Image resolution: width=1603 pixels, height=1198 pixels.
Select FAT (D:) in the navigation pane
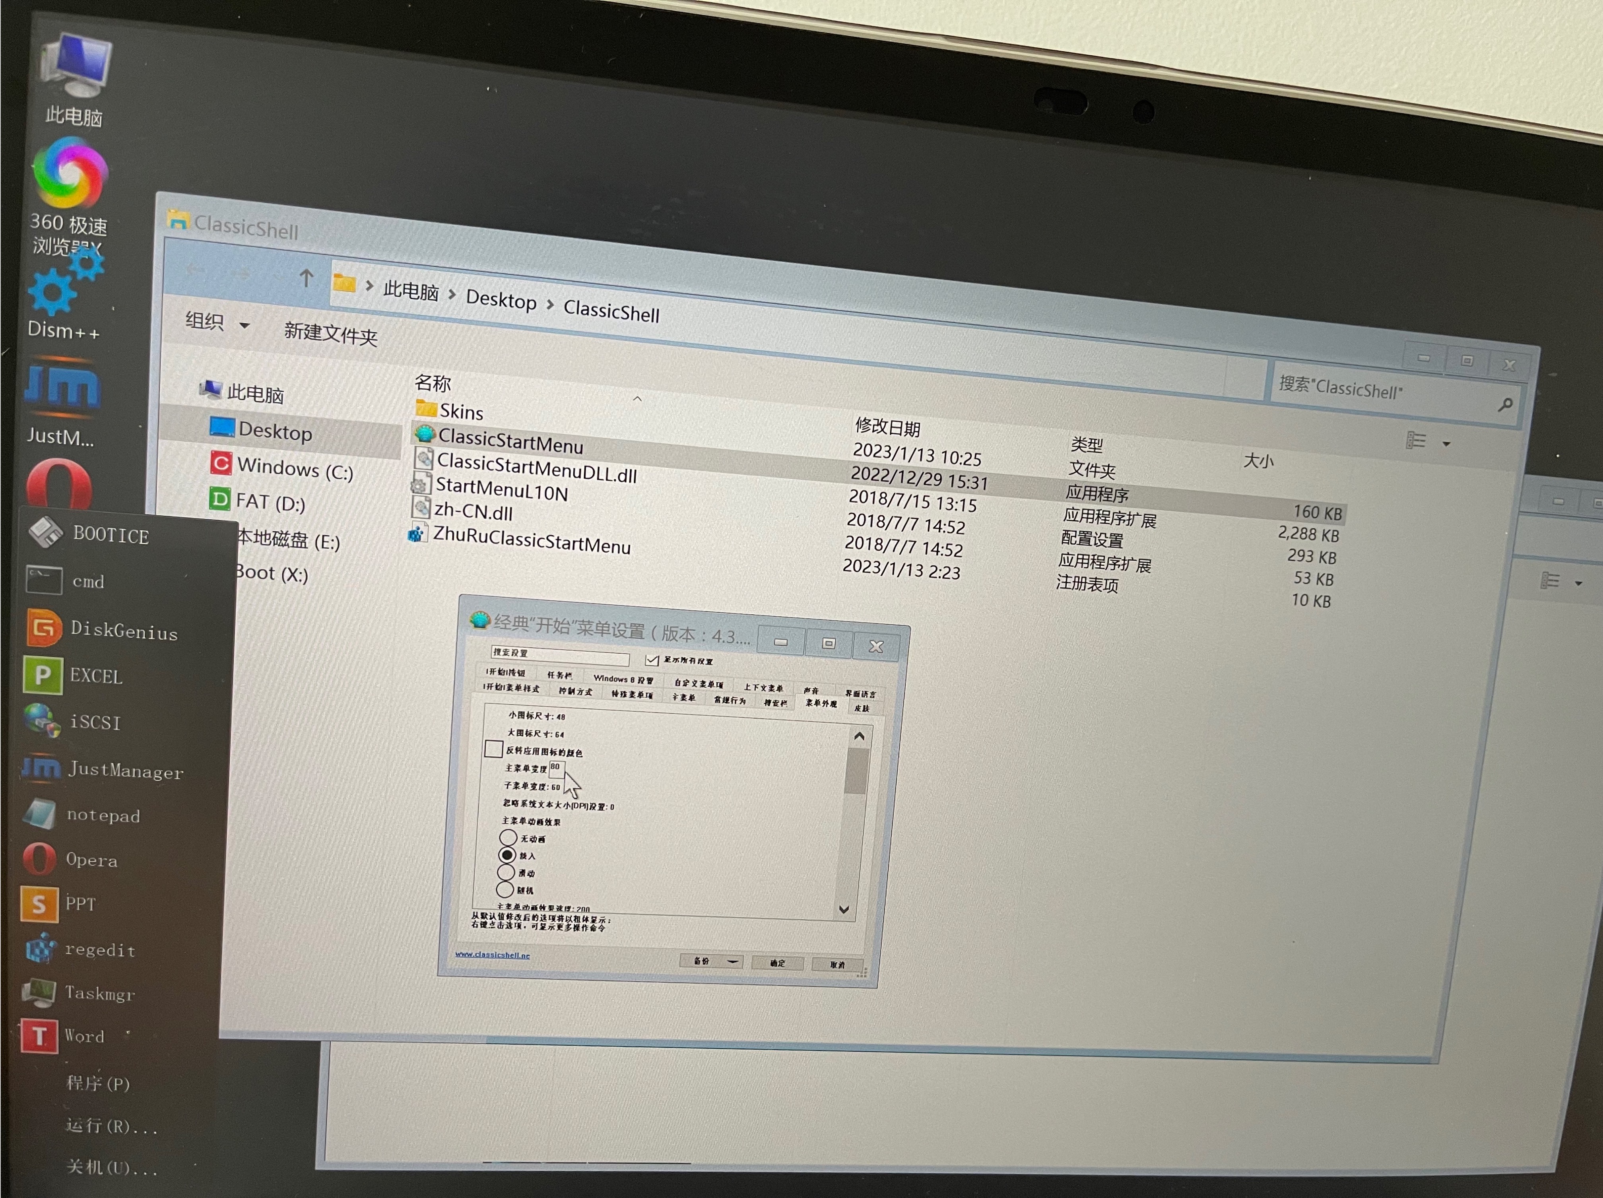click(x=258, y=501)
